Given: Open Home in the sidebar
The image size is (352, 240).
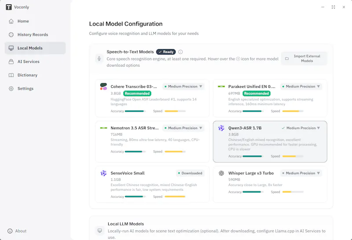Looking at the screenshot, I should point(35,21).
